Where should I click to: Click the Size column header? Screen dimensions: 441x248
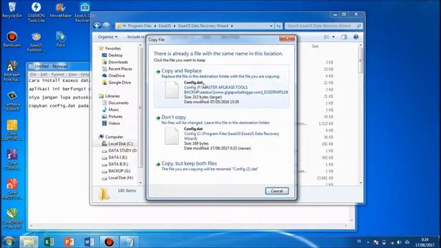click(x=316, y=46)
